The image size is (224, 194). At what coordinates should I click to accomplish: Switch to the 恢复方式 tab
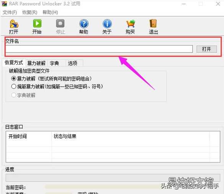click(x=14, y=63)
